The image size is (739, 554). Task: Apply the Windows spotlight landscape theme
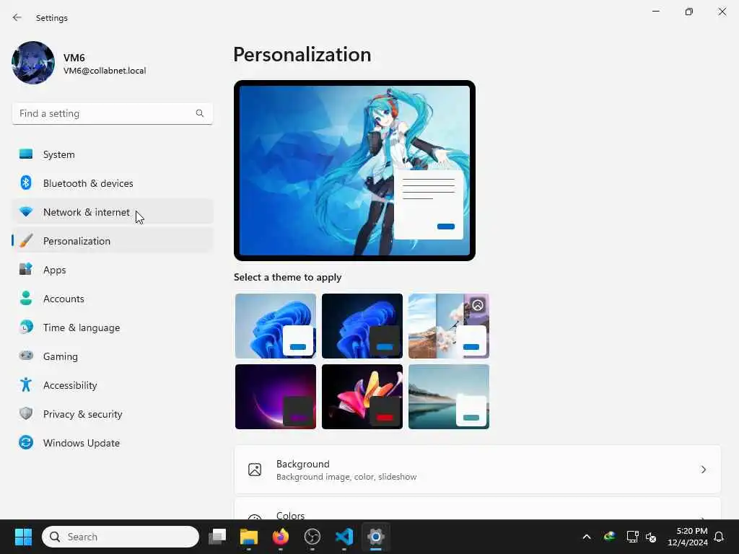[x=449, y=326]
